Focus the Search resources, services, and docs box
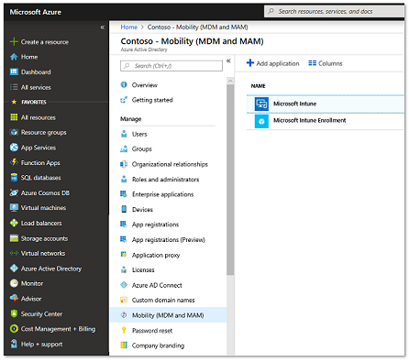Viewport: 409px width, 362px height. [334, 12]
